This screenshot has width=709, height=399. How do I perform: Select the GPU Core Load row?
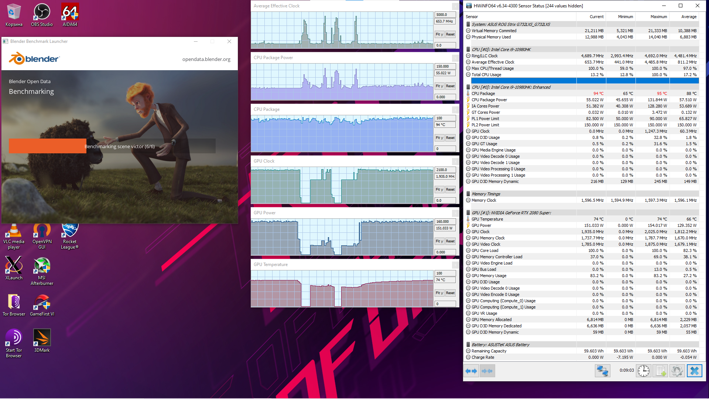582,250
